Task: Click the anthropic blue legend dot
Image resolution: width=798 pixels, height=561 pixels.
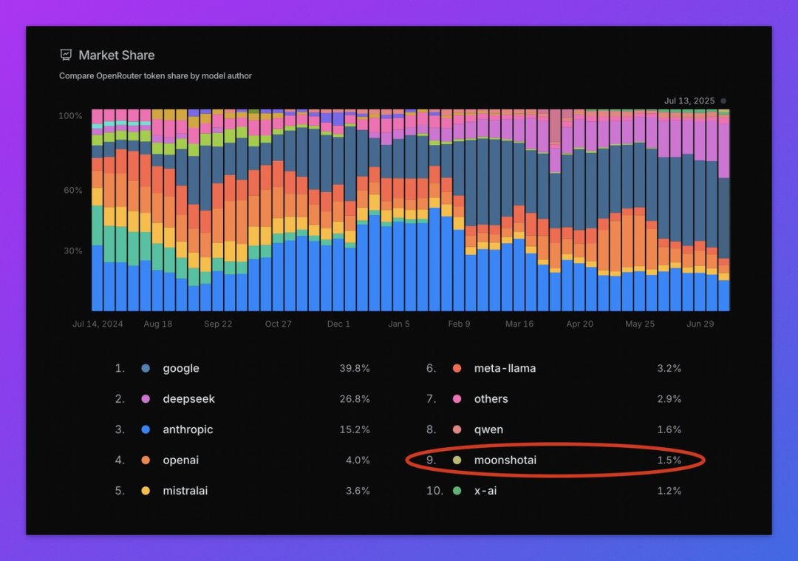Action: [x=146, y=429]
